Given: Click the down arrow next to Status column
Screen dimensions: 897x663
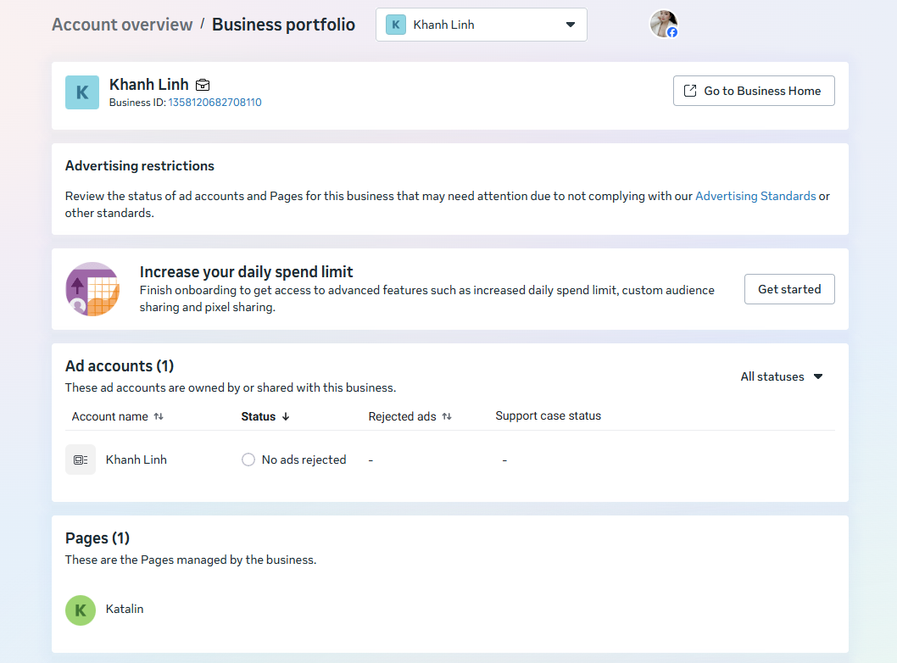Looking at the screenshot, I should [x=286, y=416].
